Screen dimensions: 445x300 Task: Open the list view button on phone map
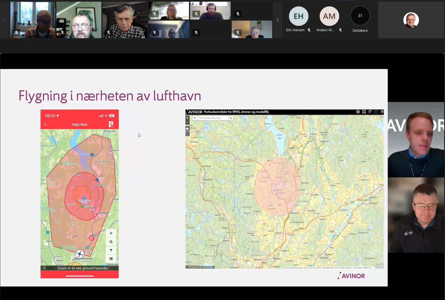pyautogui.click(x=111, y=258)
